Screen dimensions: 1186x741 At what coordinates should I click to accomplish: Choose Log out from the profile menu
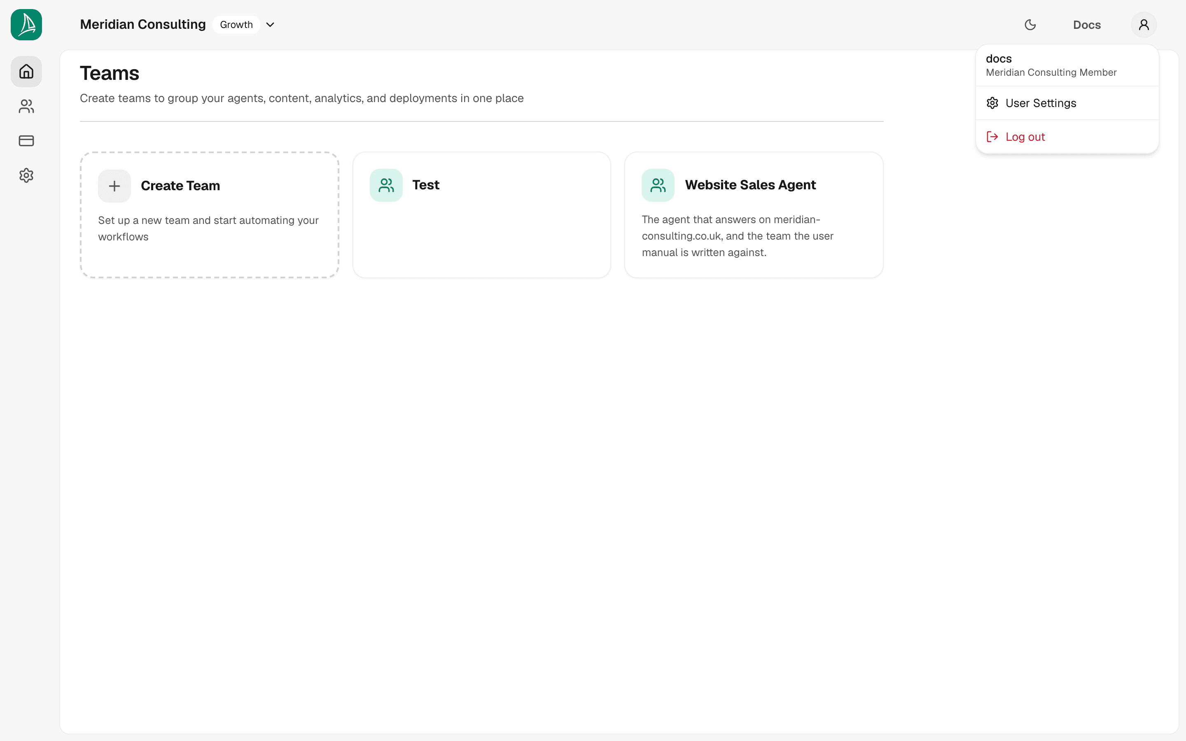pos(1067,137)
